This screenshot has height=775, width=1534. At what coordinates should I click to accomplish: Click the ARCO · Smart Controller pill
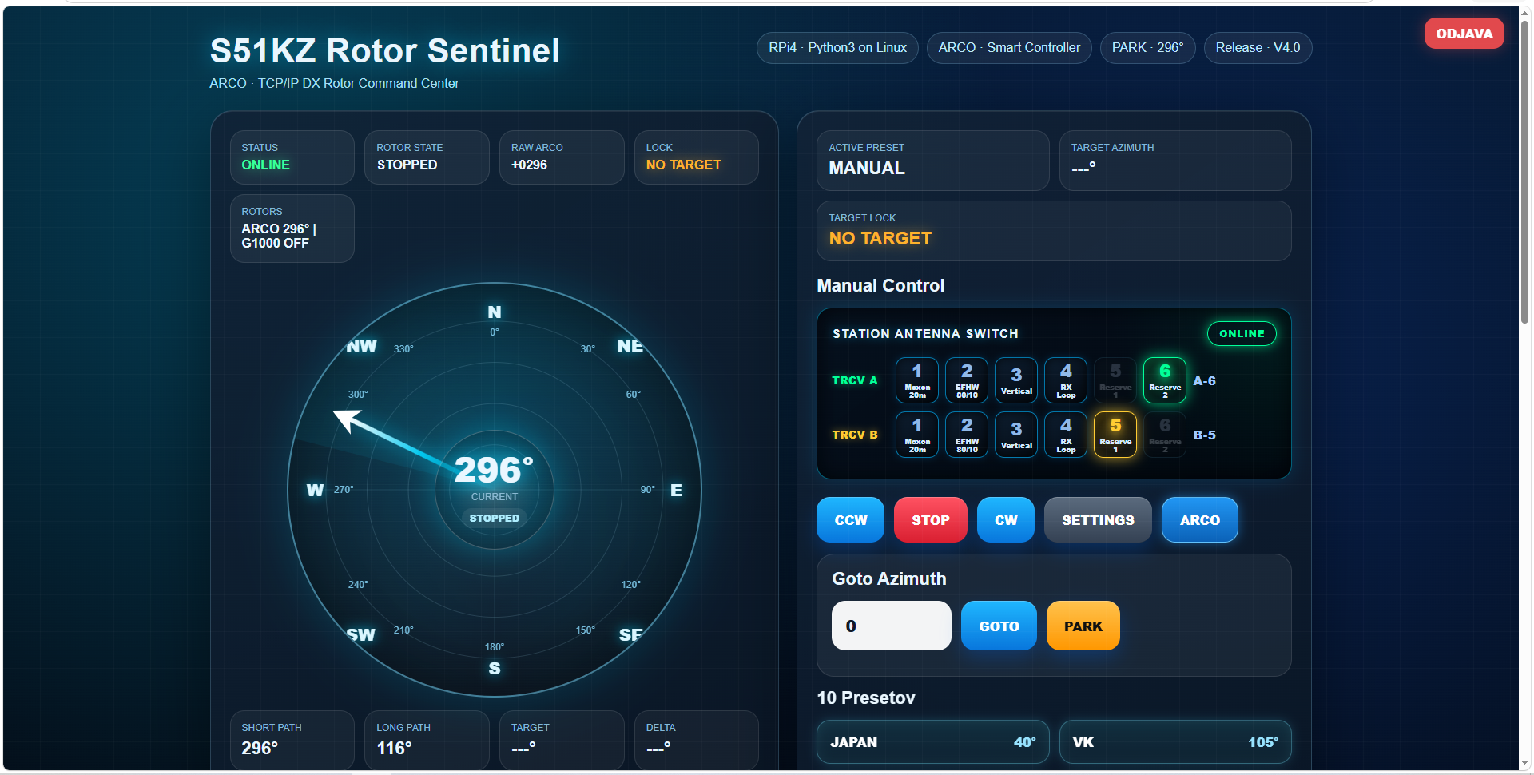1009,48
